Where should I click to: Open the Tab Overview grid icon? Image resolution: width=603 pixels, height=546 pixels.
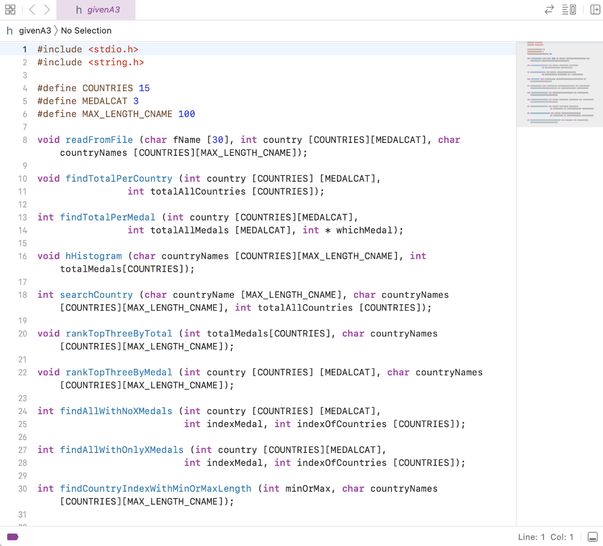coord(10,9)
